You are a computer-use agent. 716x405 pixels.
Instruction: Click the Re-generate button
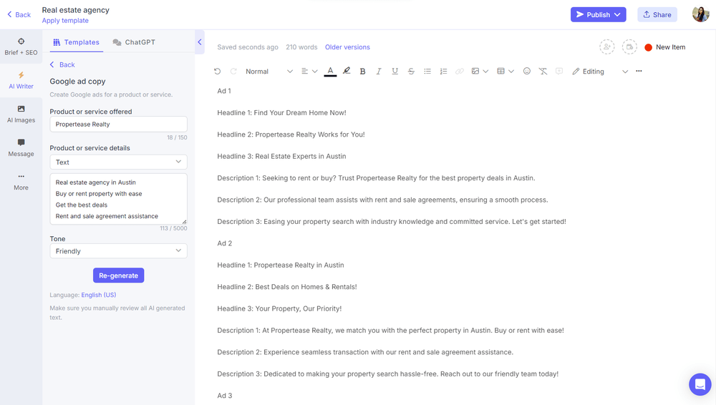119,275
